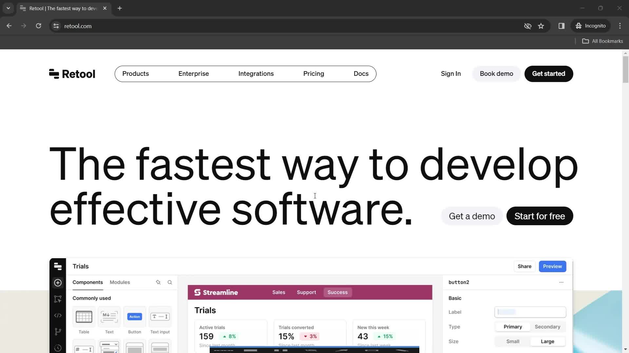Click the Start for free button
The height and width of the screenshot is (353, 629).
[x=540, y=216]
